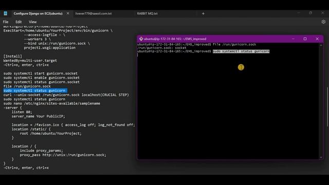The height and width of the screenshot is (185, 329).
Task: Open the View menu
Action: coord(32,22)
